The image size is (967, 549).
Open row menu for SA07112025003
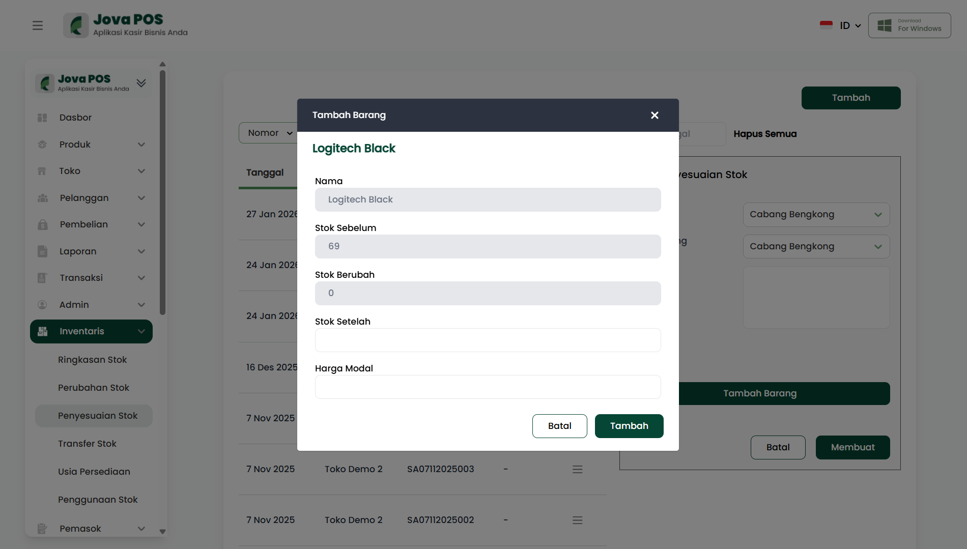click(x=577, y=469)
